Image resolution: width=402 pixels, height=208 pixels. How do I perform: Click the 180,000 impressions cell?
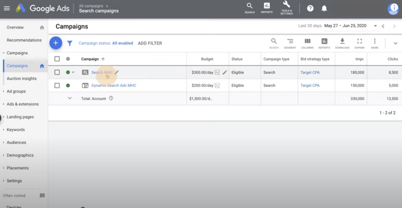pyautogui.click(x=357, y=73)
